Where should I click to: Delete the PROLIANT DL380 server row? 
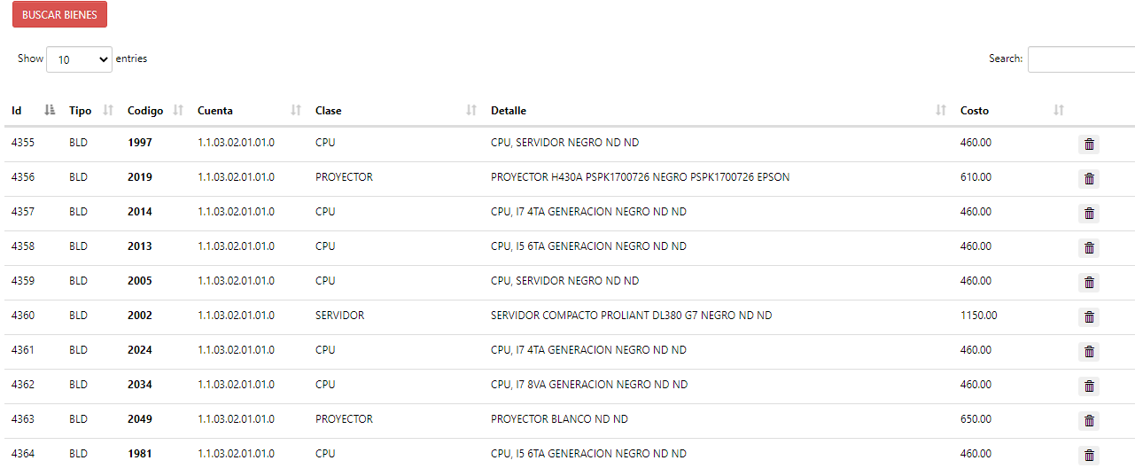pos(1089,317)
